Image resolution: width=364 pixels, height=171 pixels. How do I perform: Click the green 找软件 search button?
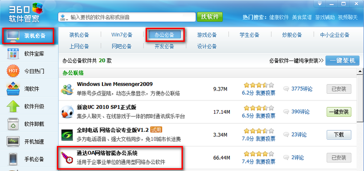click(x=210, y=17)
